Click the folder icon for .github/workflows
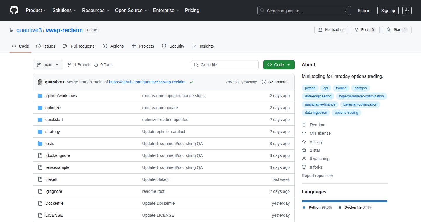 click(x=40, y=96)
